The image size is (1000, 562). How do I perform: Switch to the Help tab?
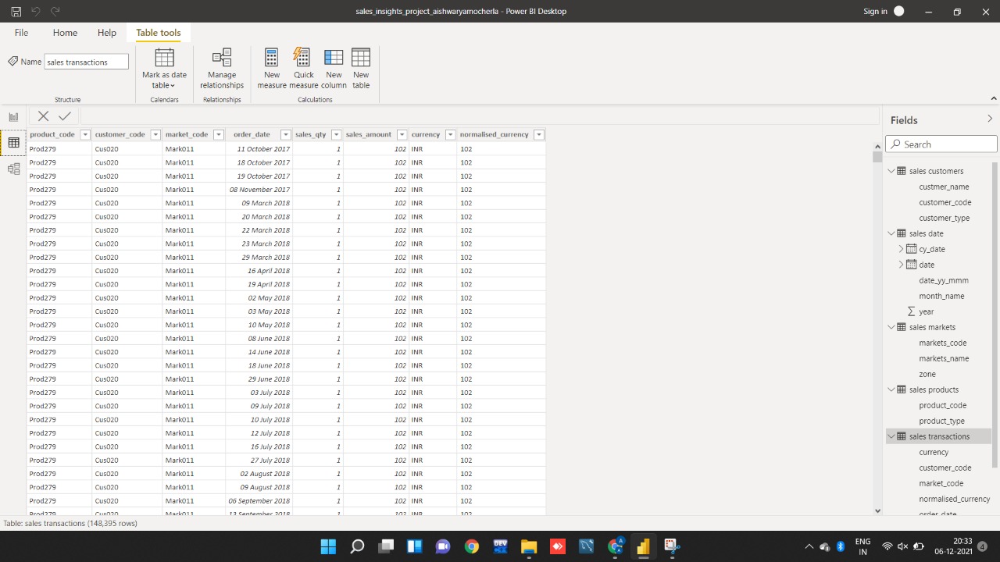pos(107,33)
